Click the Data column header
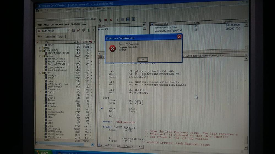The width and height of the screenshot is (275, 154). [x=85, y=42]
